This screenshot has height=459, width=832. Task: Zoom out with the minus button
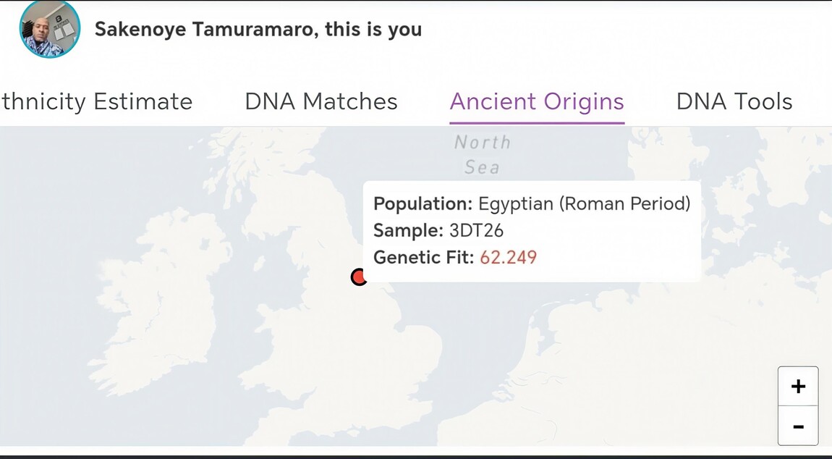[798, 426]
